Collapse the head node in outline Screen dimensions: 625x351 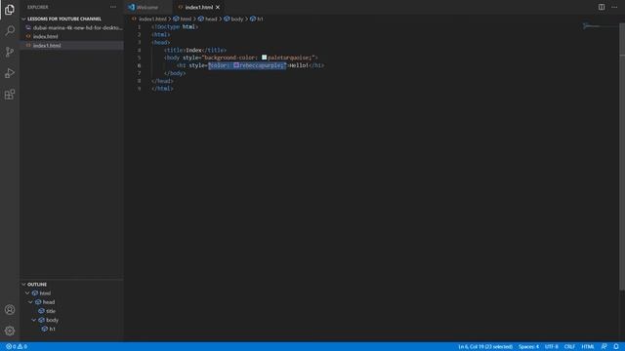30,302
